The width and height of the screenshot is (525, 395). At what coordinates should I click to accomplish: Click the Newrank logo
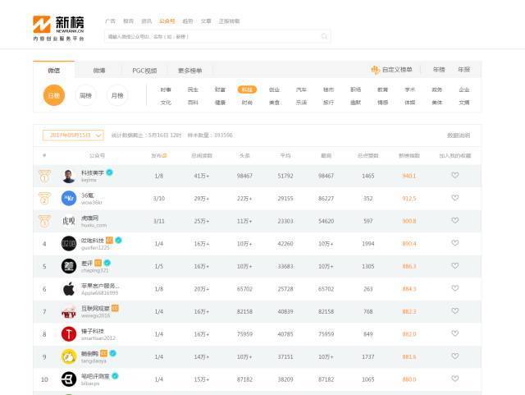coord(58,27)
